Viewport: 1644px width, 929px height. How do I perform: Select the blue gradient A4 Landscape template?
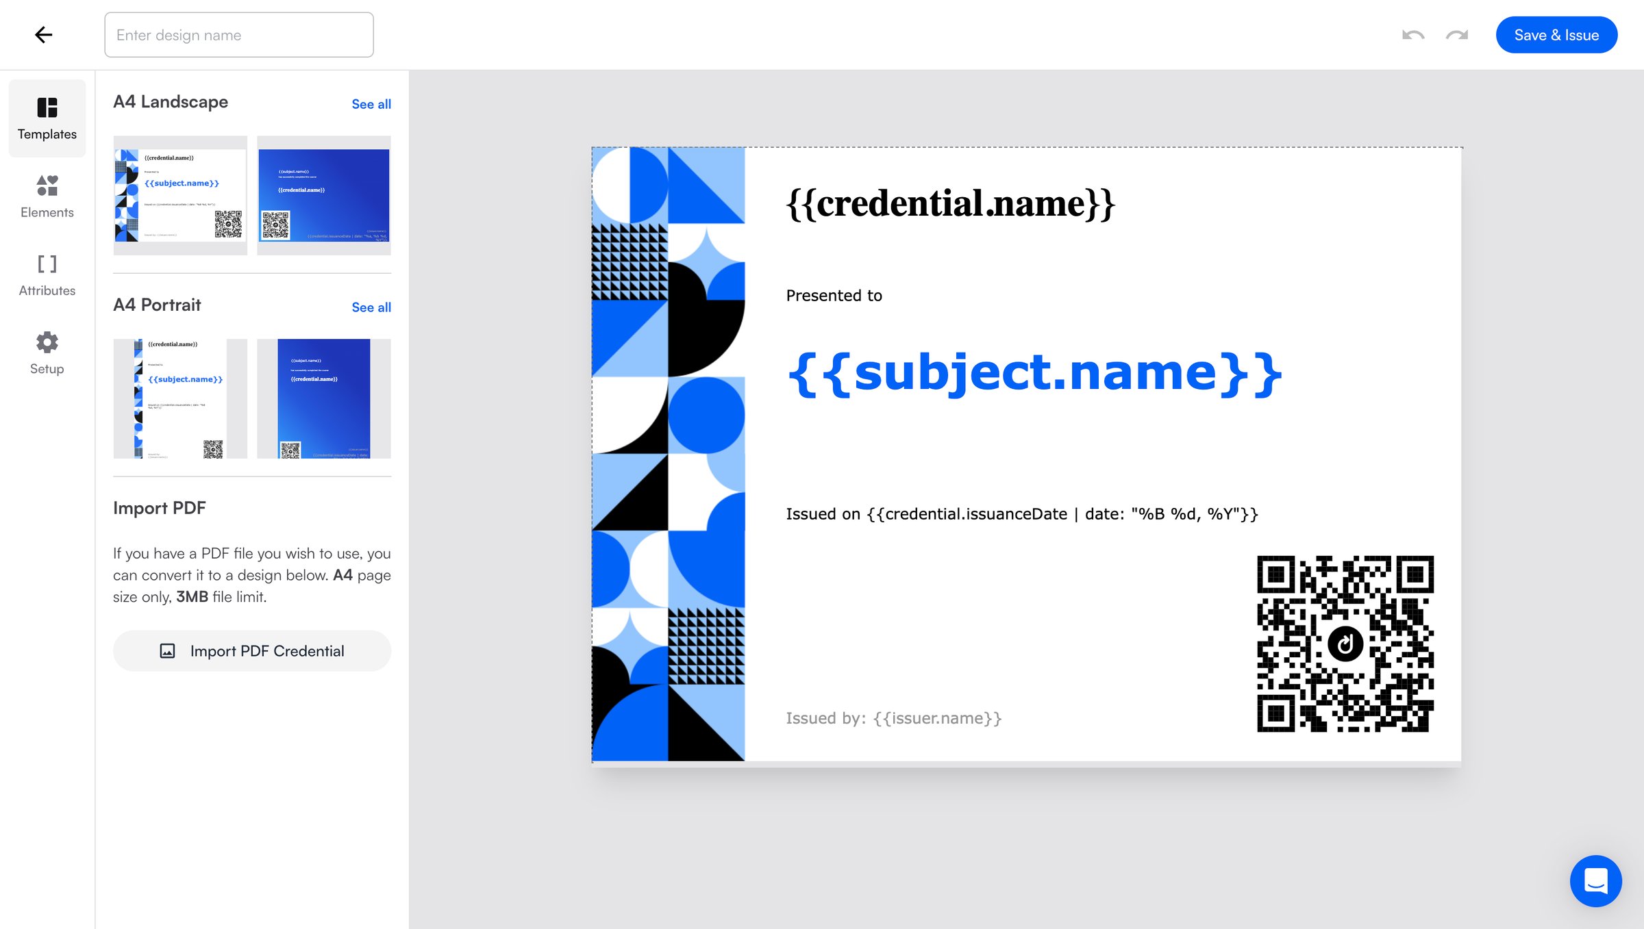(x=324, y=196)
